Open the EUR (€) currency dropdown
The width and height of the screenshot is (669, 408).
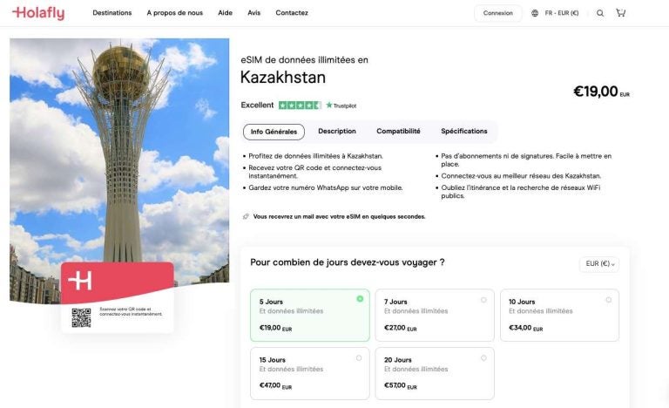(x=599, y=264)
